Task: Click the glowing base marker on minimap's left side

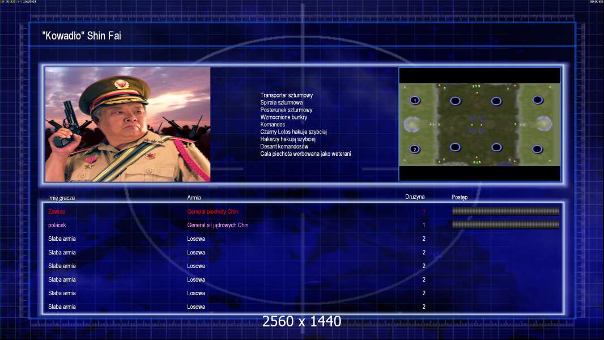Action: (x=412, y=124)
